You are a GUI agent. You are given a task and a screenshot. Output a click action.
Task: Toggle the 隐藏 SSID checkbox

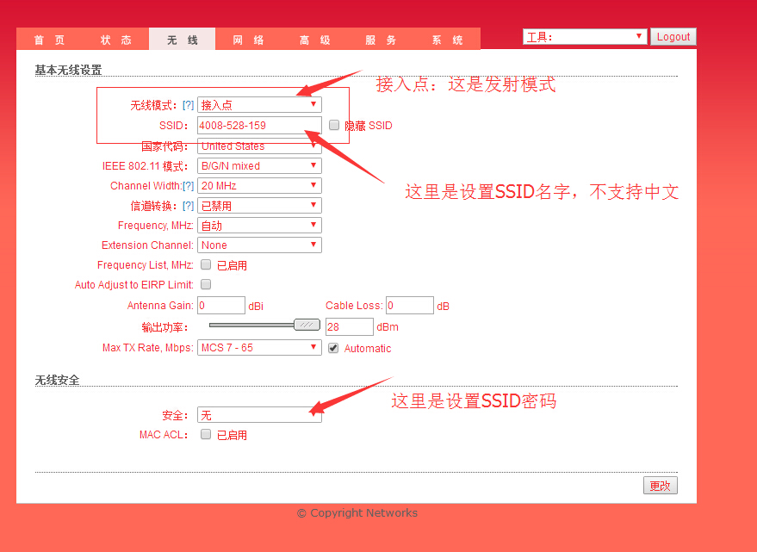click(334, 125)
